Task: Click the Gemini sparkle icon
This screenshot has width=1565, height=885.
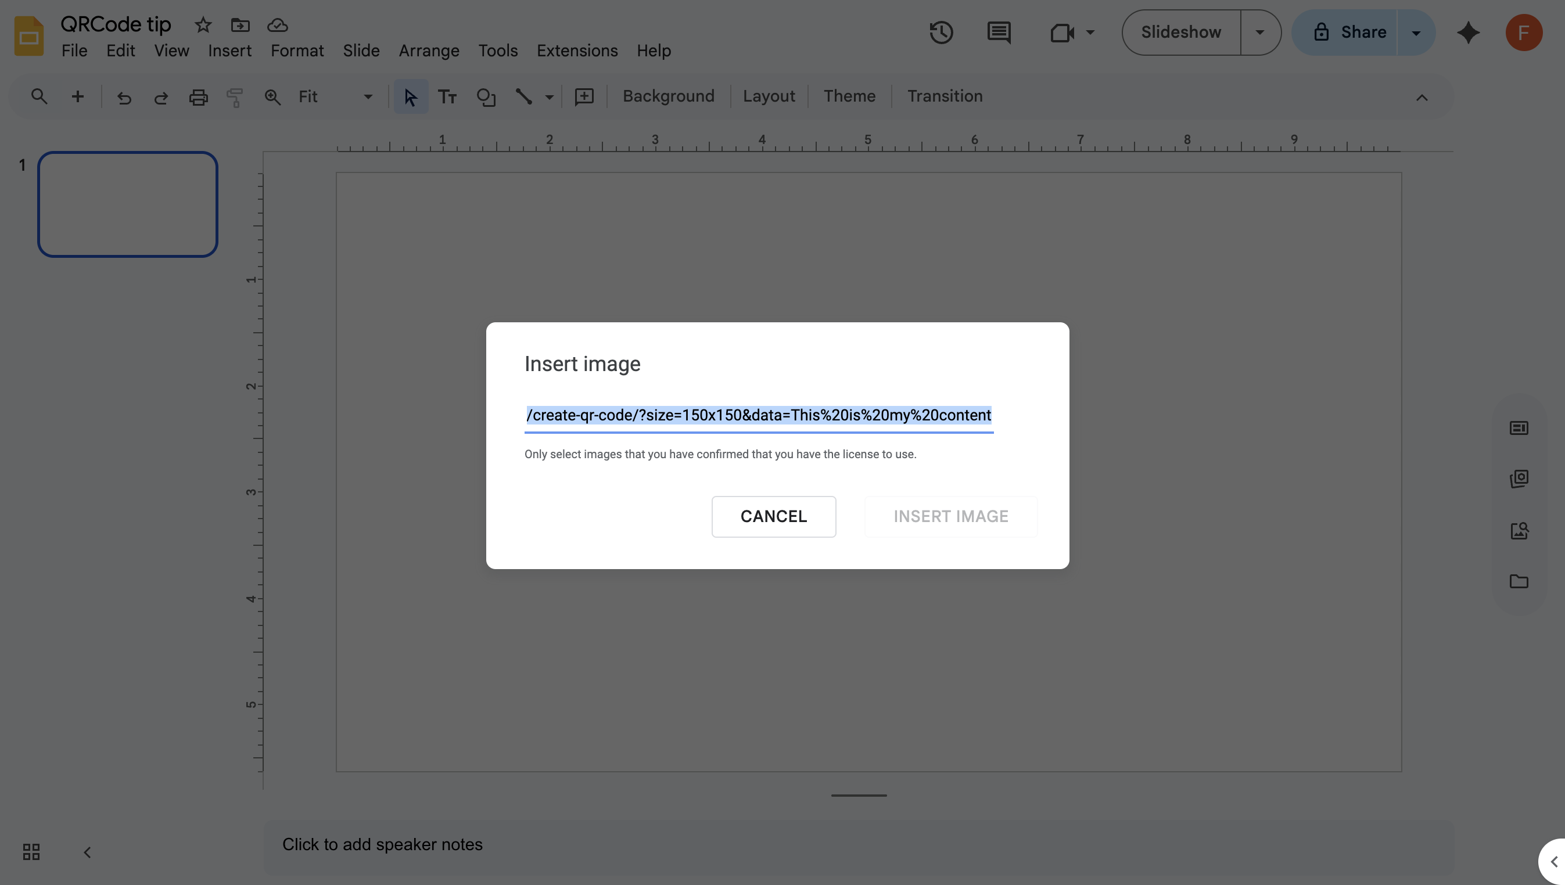Action: coord(1468,32)
